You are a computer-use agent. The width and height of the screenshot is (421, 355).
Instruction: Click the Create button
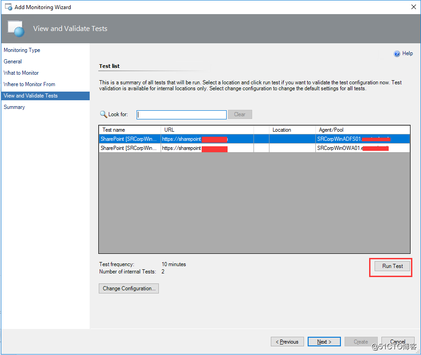click(x=361, y=342)
